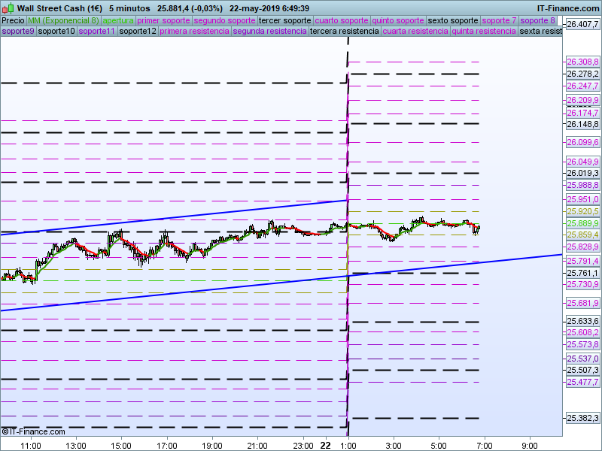This screenshot has height=451, width=602.
Task: Click the soporte 8 label
Action: (537, 20)
